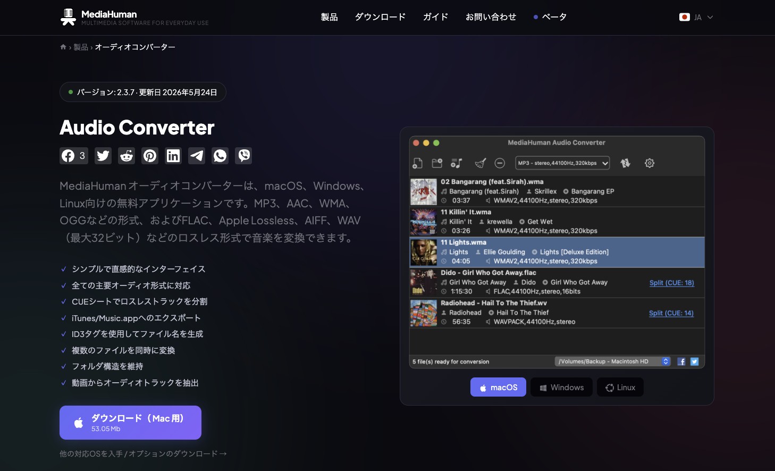Click Split (CUE: 14) link

671,313
